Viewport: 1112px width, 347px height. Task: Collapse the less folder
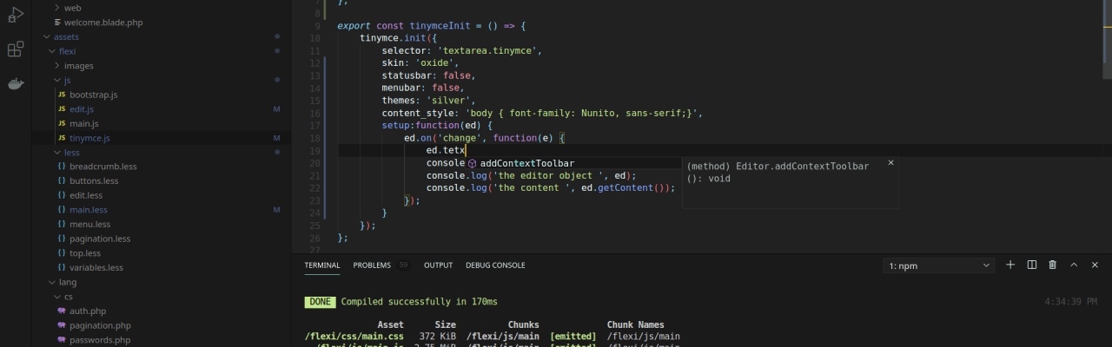point(71,153)
